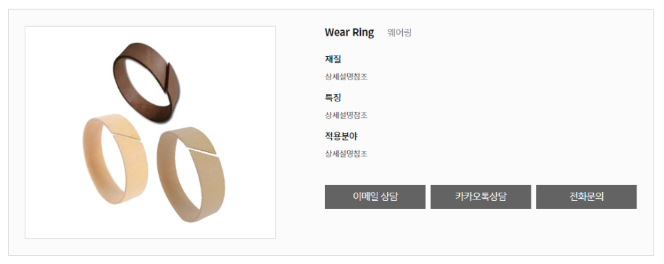664x264 pixels.
Task: Click the 이메일 상담 button
Action: tap(375, 197)
